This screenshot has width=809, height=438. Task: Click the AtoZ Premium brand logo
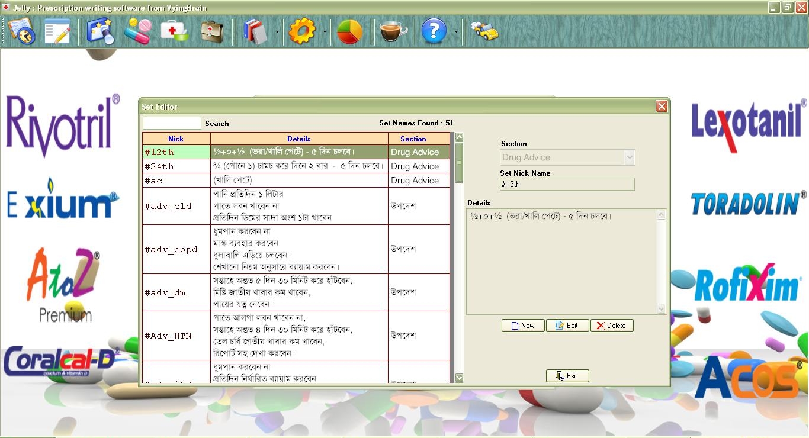click(x=64, y=285)
